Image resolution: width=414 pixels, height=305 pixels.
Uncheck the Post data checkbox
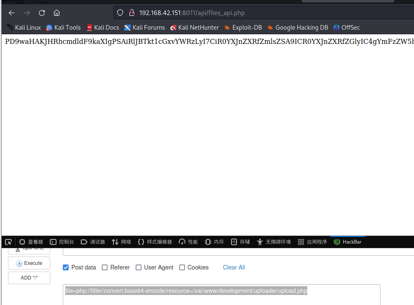click(x=66, y=267)
